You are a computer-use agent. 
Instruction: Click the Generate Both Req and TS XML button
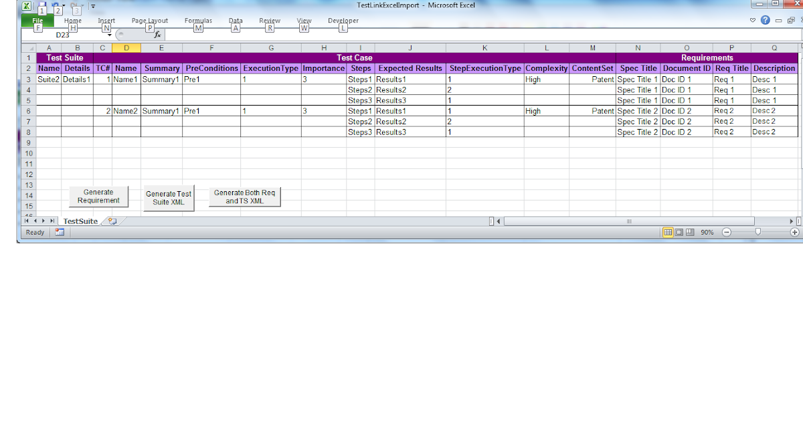pyautogui.click(x=244, y=196)
